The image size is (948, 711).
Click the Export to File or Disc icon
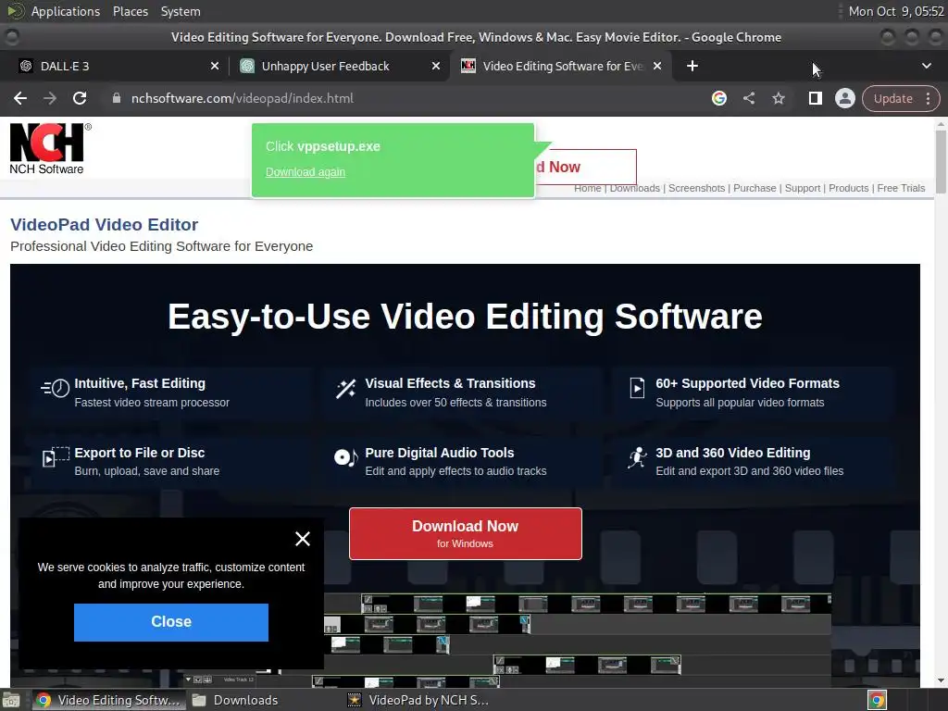click(x=56, y=457)
